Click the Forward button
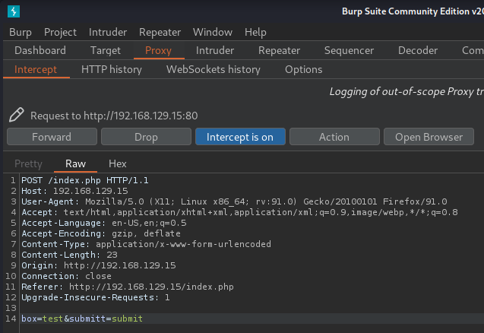This screenshot has height=333, width=484. click(52, 137)
